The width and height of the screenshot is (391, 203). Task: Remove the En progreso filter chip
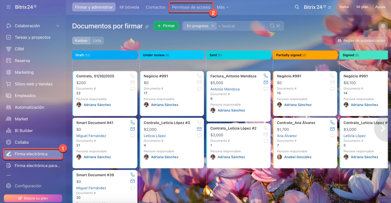pos(213,26)
